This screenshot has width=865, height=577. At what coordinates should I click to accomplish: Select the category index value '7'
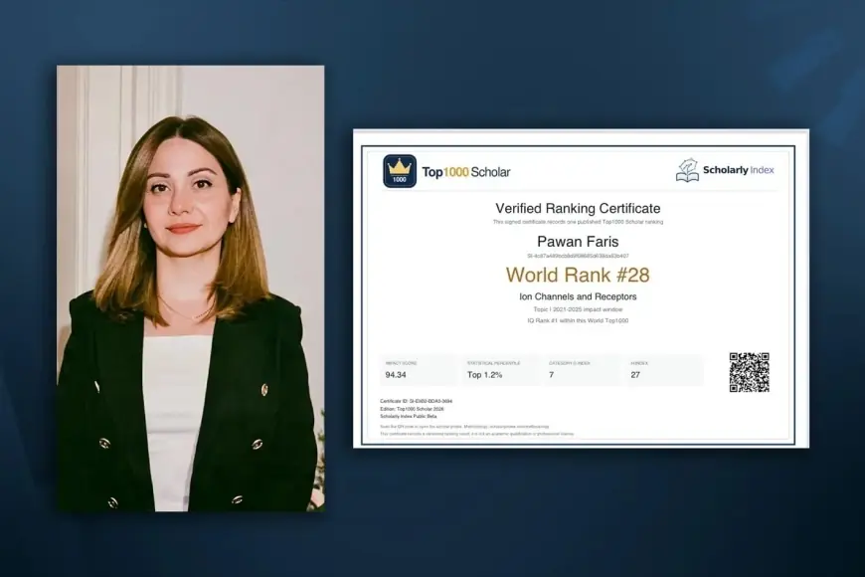tap(551, 375)
